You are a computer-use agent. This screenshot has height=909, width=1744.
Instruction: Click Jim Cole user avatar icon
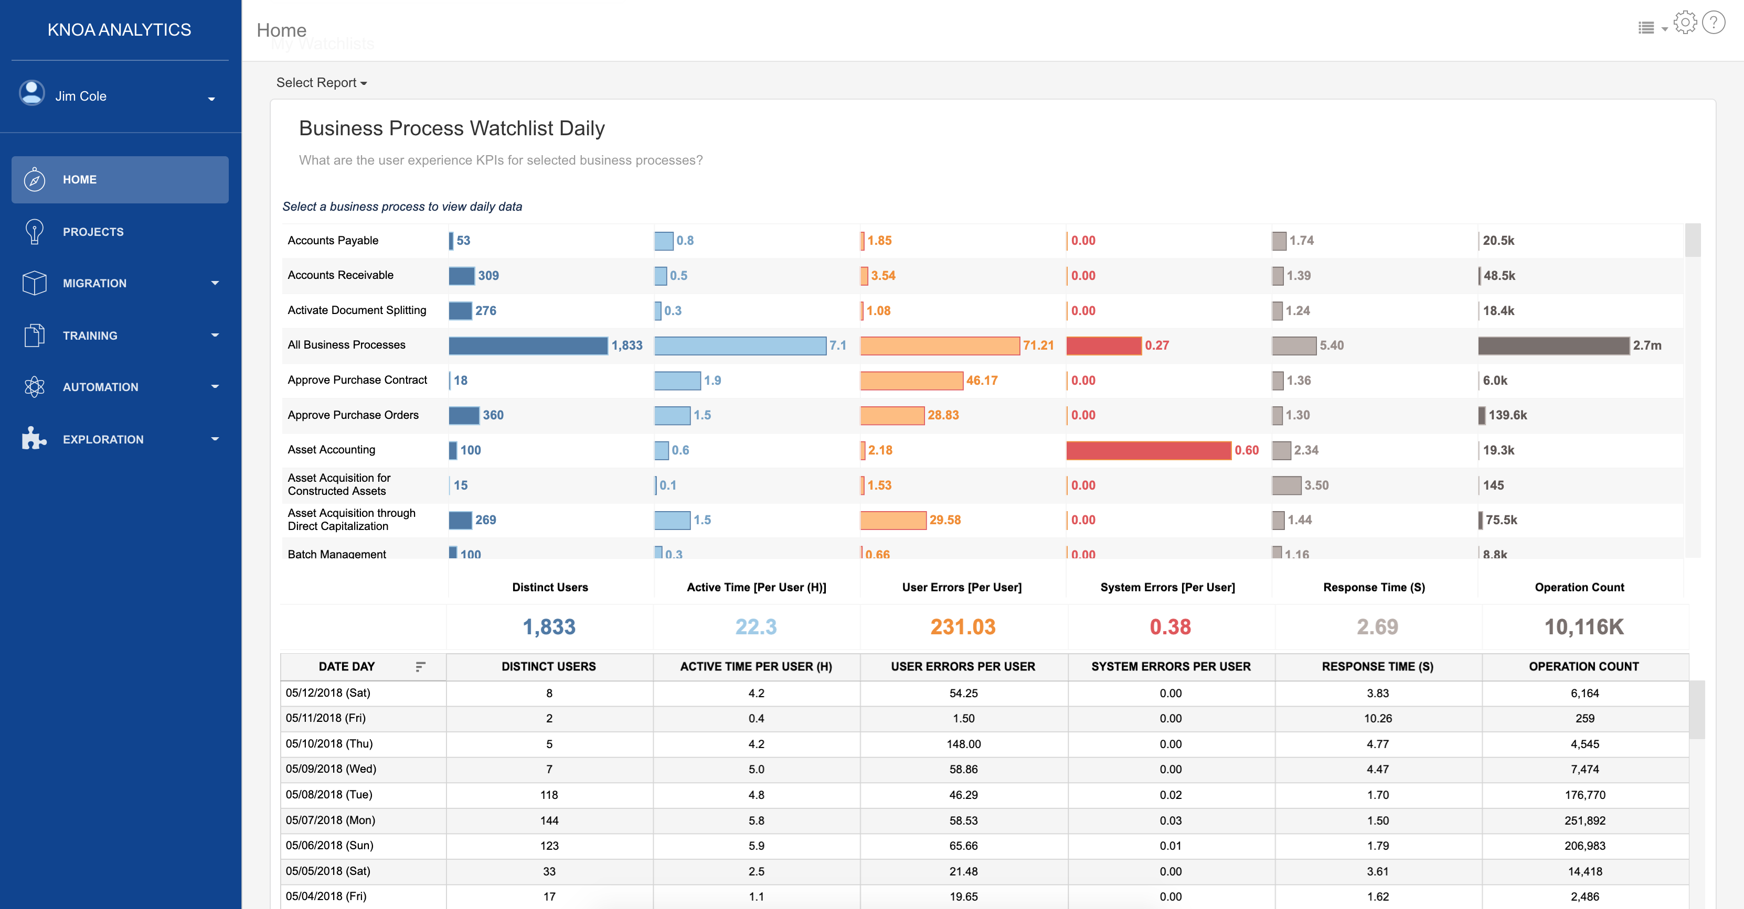pyautogui.click(x=32, y=93)
